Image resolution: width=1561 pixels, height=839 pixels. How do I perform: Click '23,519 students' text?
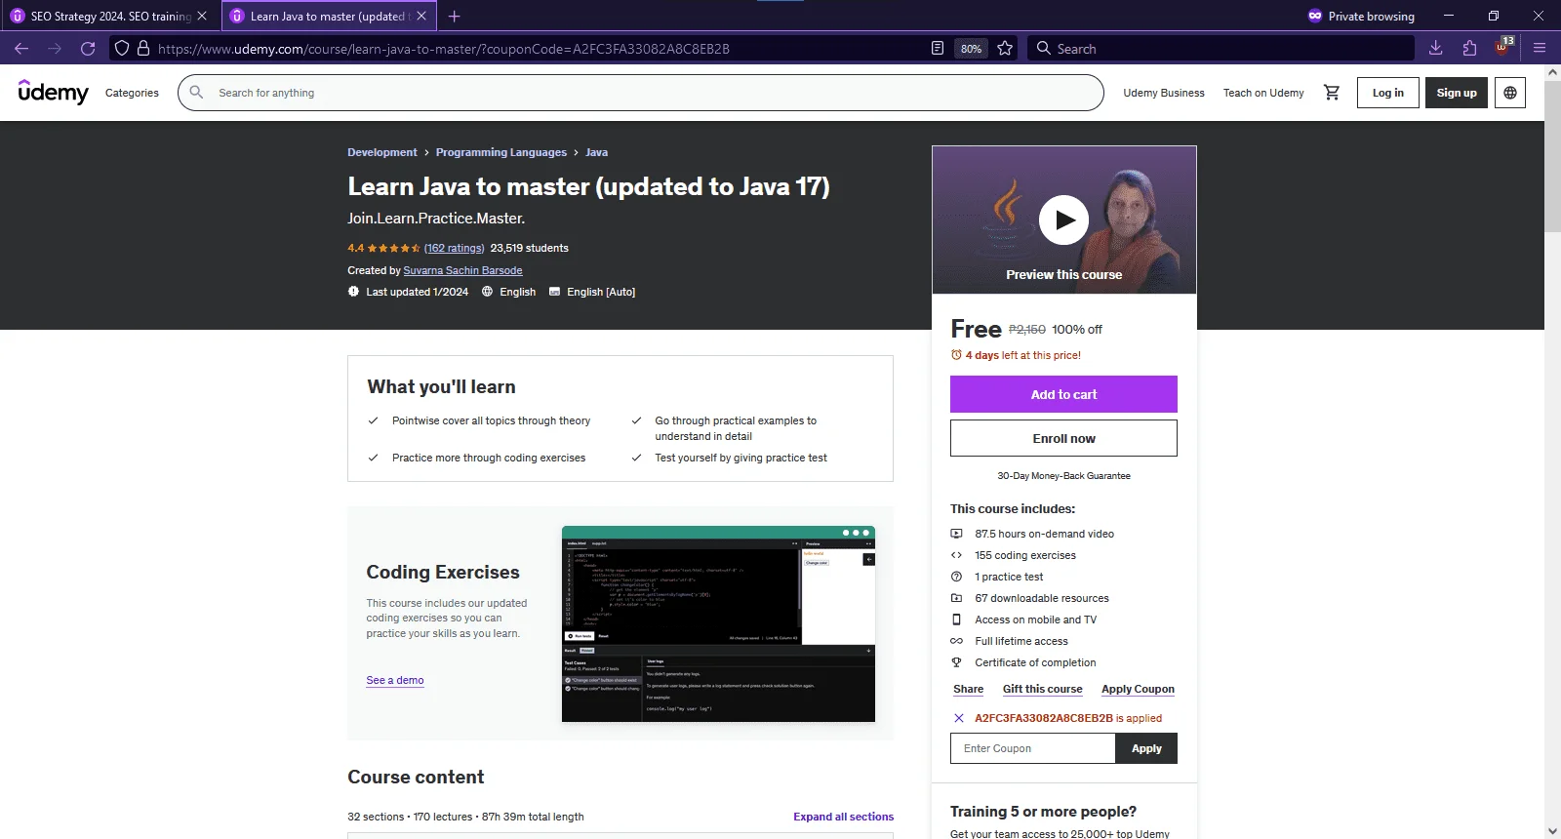[529, 248]
